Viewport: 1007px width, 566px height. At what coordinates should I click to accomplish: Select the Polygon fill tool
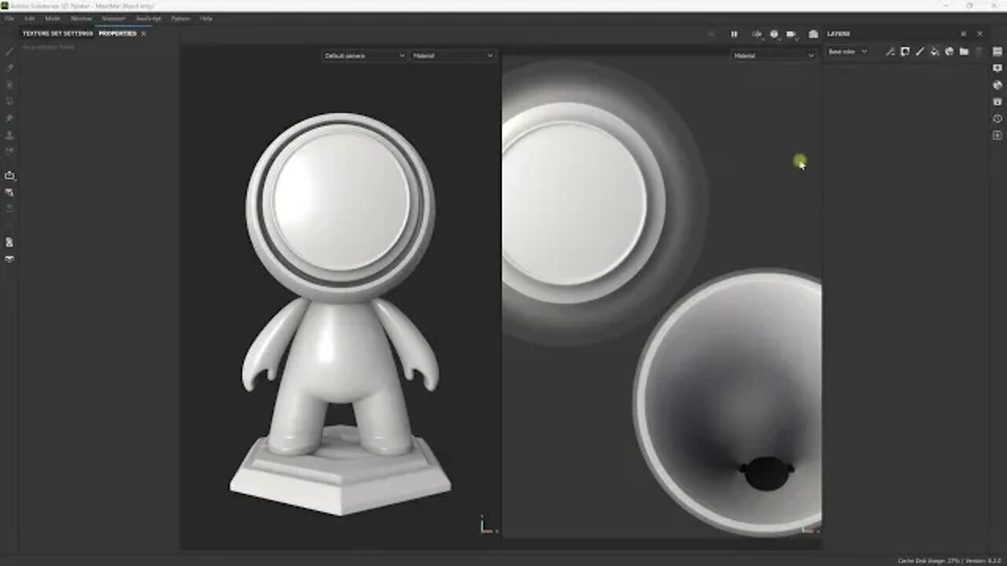[9, 101]
